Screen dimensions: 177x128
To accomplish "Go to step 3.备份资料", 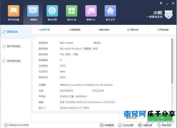I will (104, 30).
